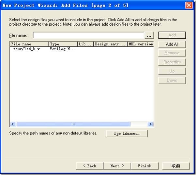Proceed with the Next button
The height and width of the screenshot is (175, 196).
pyautogui.click(x=117, y=166)
